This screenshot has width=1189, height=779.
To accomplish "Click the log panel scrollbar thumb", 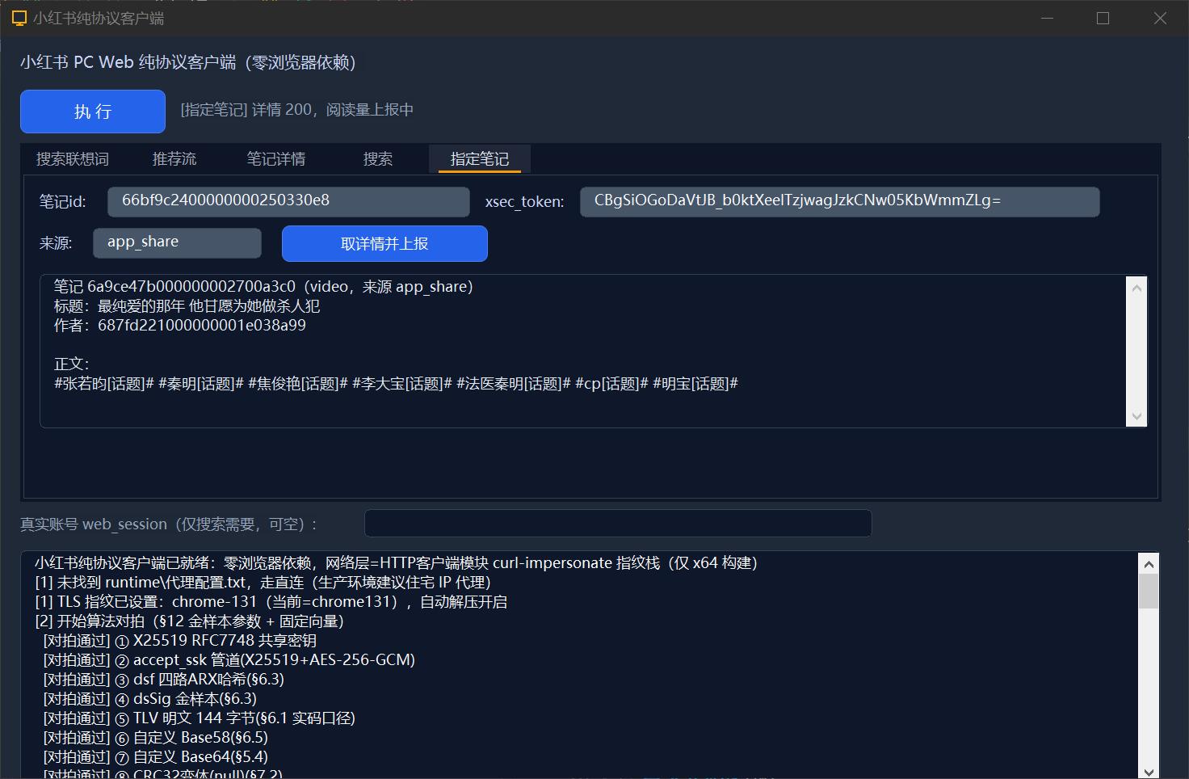I will (x=1149, y=592).
